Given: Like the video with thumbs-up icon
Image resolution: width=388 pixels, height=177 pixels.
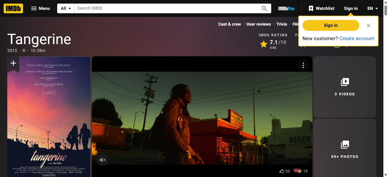Looking at the screenshot, I should click(282, 171).
